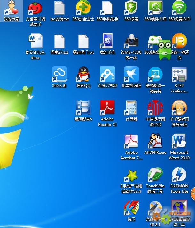The width and height of the screenshot is (195, 228).
Task: Launch 计算器 calculator
Action: (x=131, y=108)
